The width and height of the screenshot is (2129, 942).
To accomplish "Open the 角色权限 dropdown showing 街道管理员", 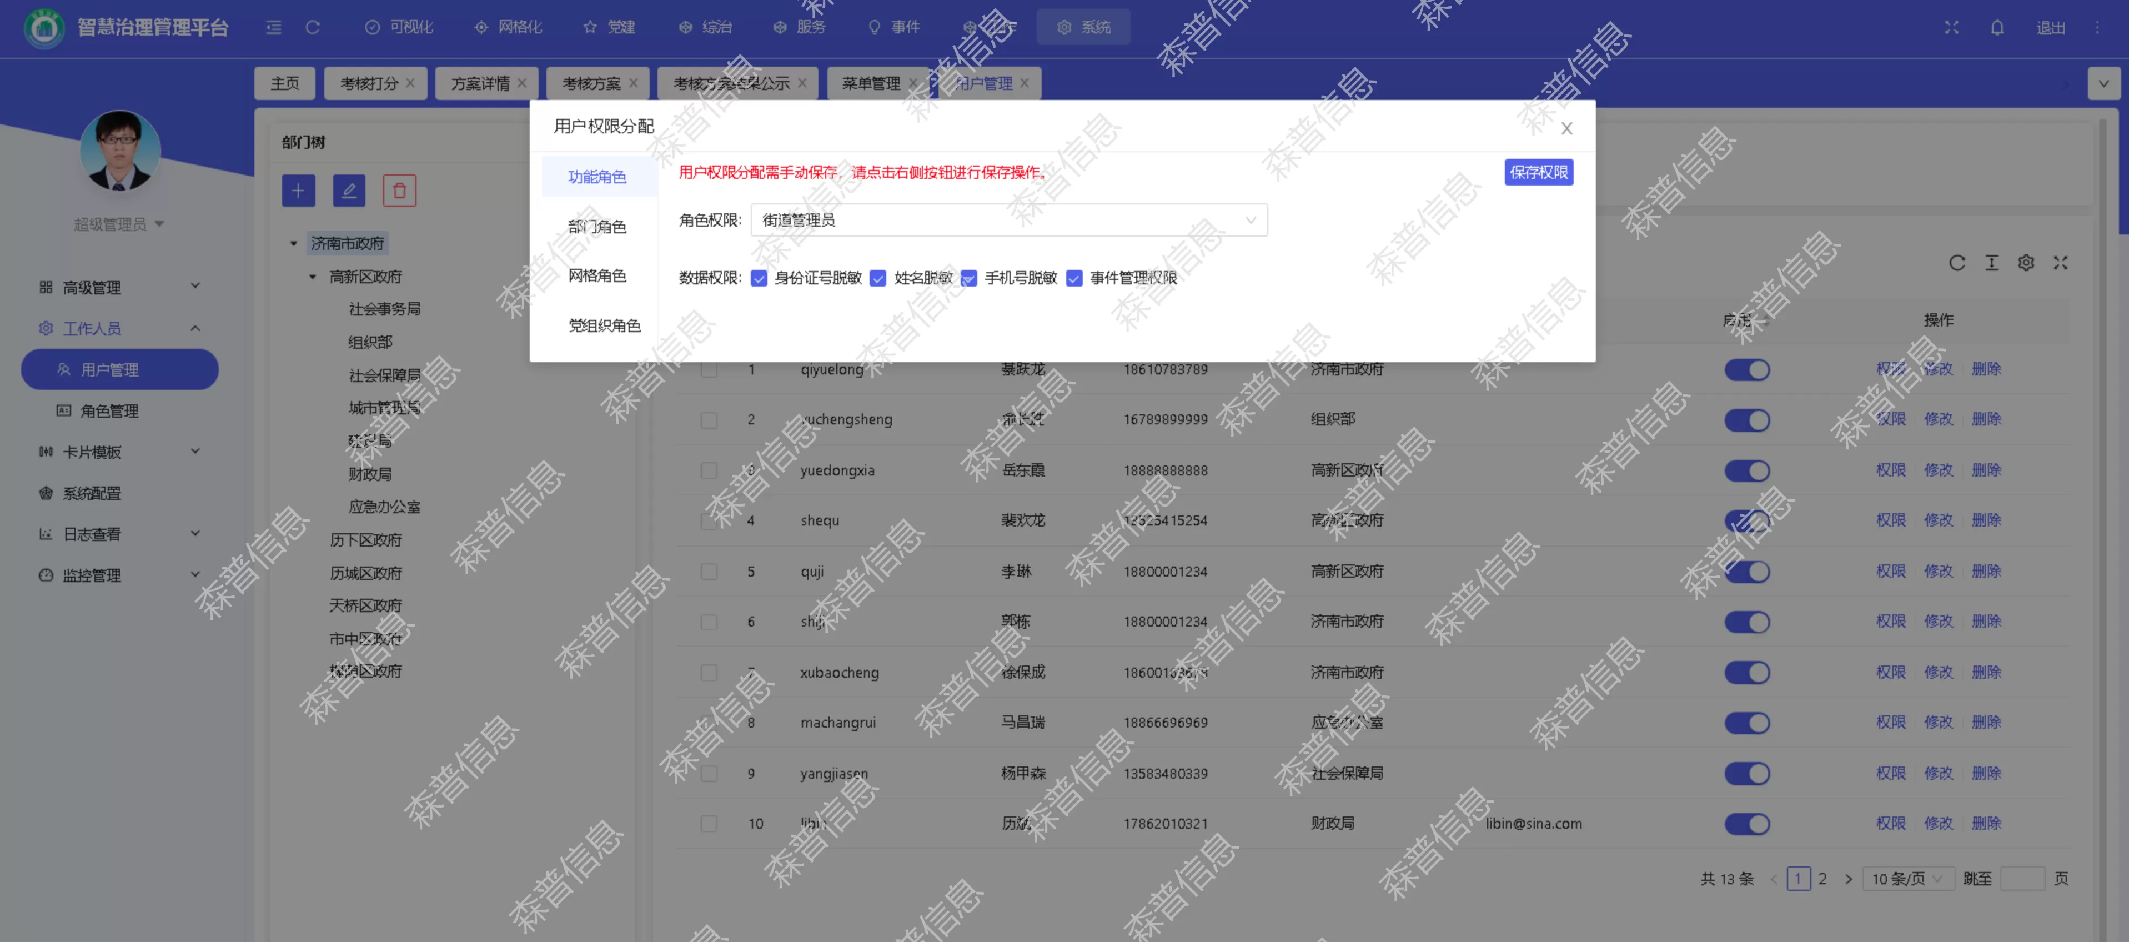I will pyautogui.click(x=1008, y=220).
